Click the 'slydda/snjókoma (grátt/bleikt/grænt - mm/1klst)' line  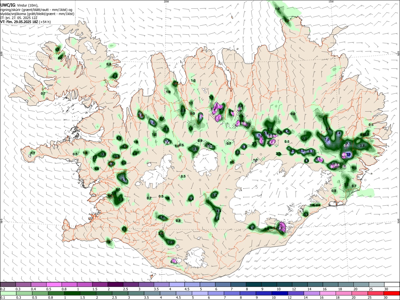[x=37, y=14]
